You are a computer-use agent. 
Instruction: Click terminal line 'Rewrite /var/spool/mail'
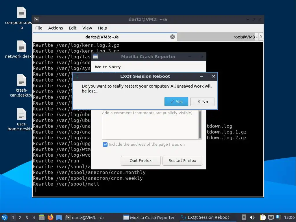(66, 184)
